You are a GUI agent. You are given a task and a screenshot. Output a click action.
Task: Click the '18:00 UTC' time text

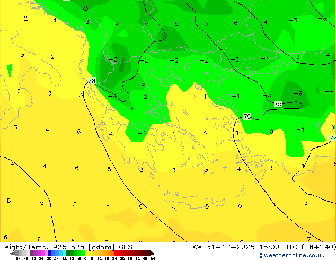(278, 247)
